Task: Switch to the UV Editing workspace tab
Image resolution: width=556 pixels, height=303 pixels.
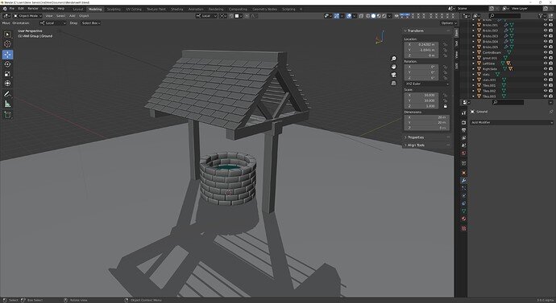Action: 134,9
